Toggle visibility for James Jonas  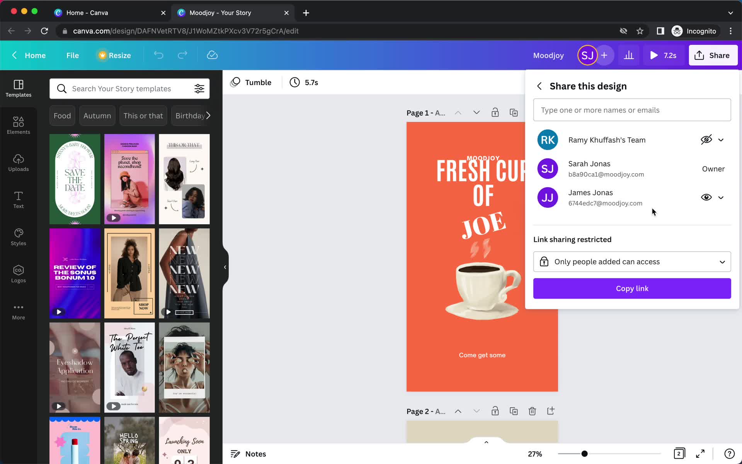(x=706, y=197)
